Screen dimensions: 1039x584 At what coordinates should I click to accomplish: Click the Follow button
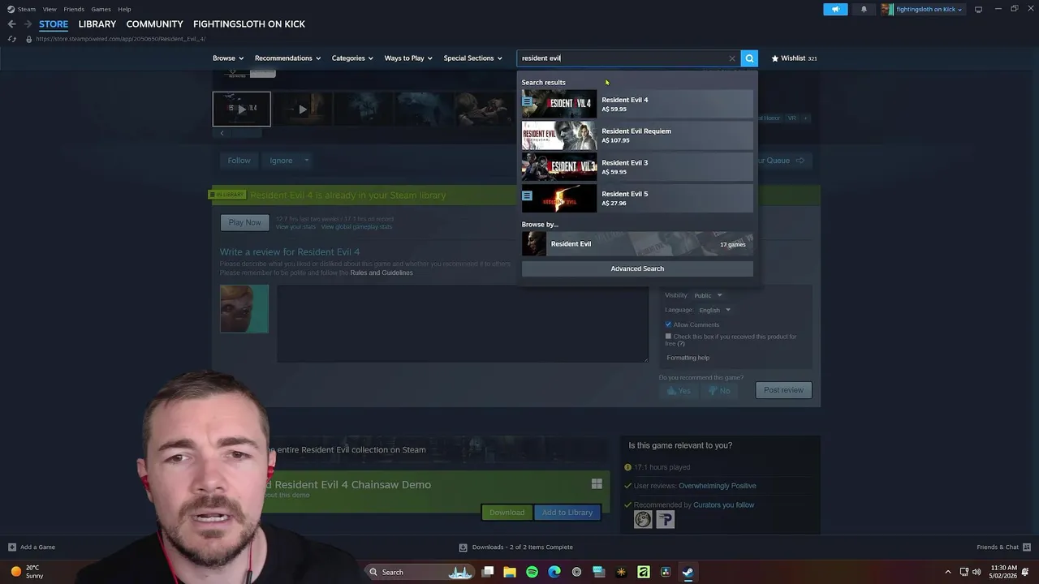click(x=239, y=161)
